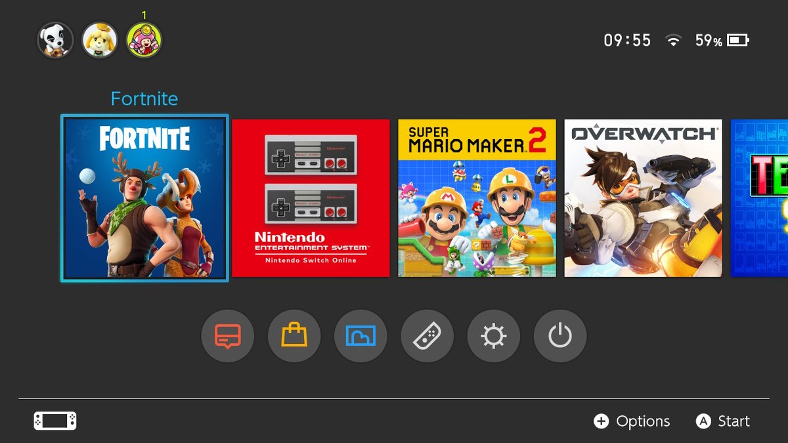Launch Super Mario Maker 2 tile
Image resolution: width=788 pixels, height=443 pixels.
point(477,198)
